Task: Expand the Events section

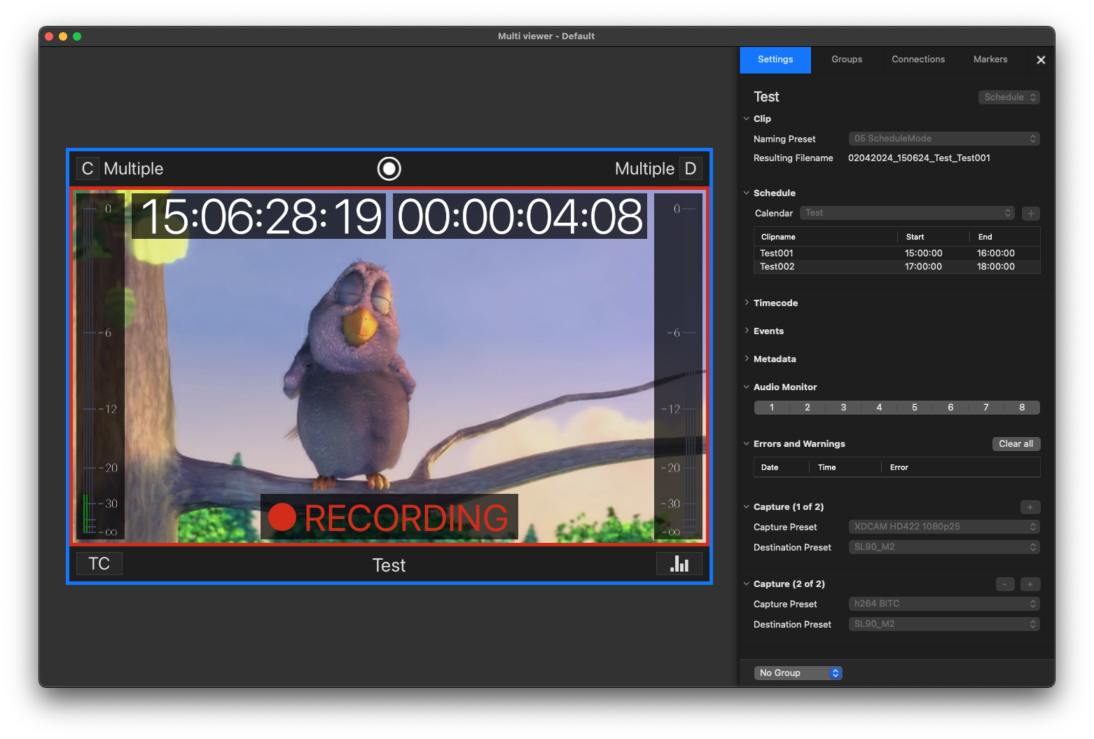Action: tap(747, 331)
